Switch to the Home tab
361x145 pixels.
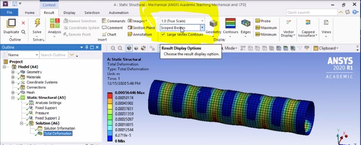pyautogui.click(x=30, y=13)
